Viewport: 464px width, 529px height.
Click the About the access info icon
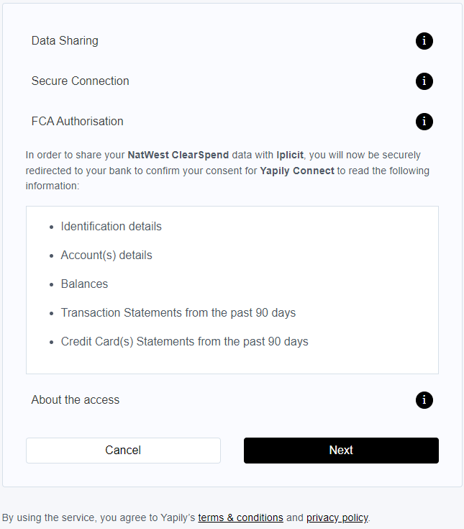424,400
